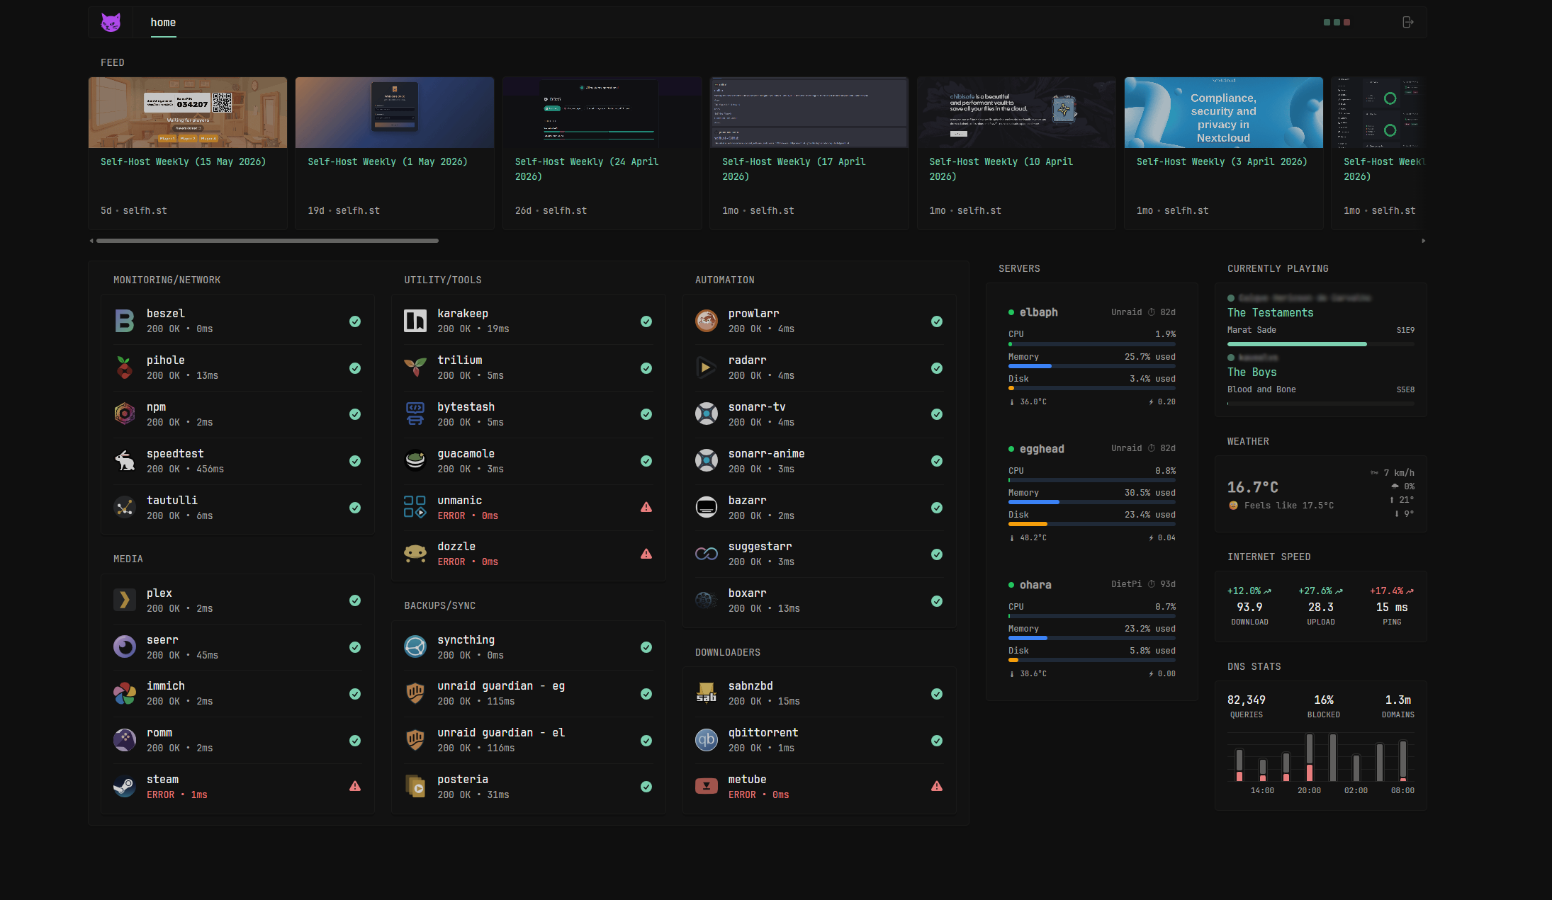
Task: Click the romm controller icon
Action: (x=125, y=740)
